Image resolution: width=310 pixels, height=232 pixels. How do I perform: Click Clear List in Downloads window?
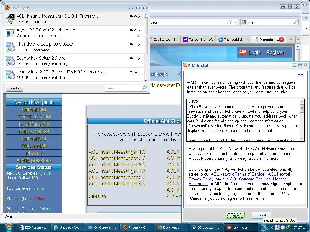click(x=15, y=88)
